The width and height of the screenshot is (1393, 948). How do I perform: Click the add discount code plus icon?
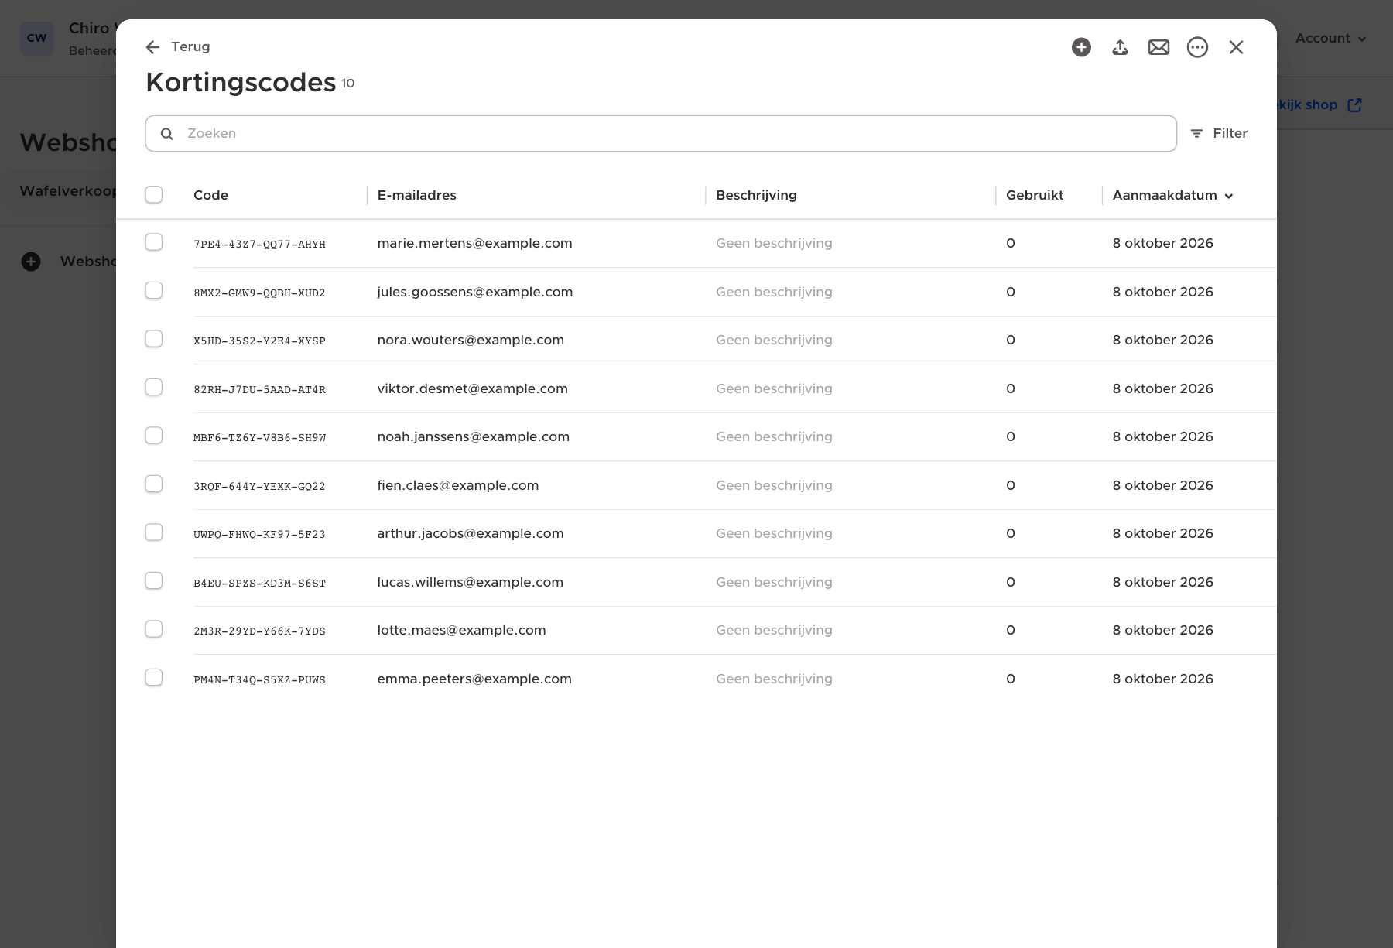1081,47
